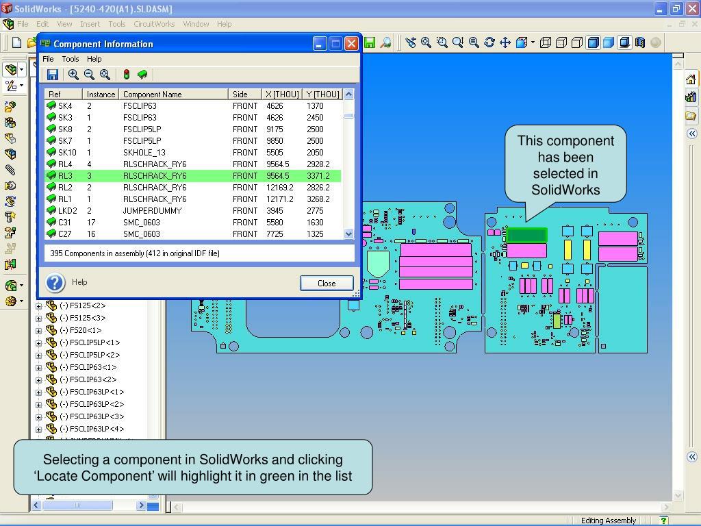Click the save icon in Component Information toolbar
The width and height of the screenshot is (701, 526).
[x=53, y=75]
